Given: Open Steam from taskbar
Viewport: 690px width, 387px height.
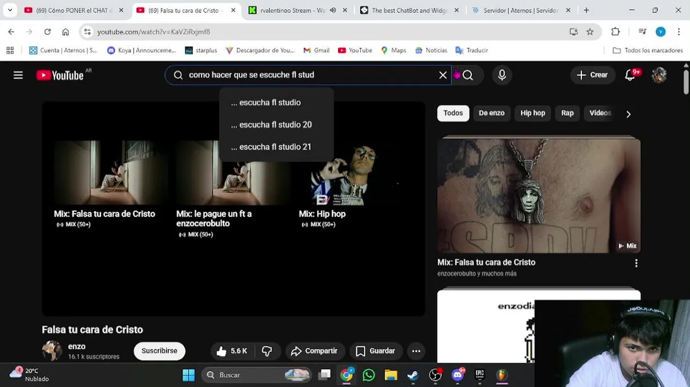Looking at the screenshot, I should (x=413, y=375).
